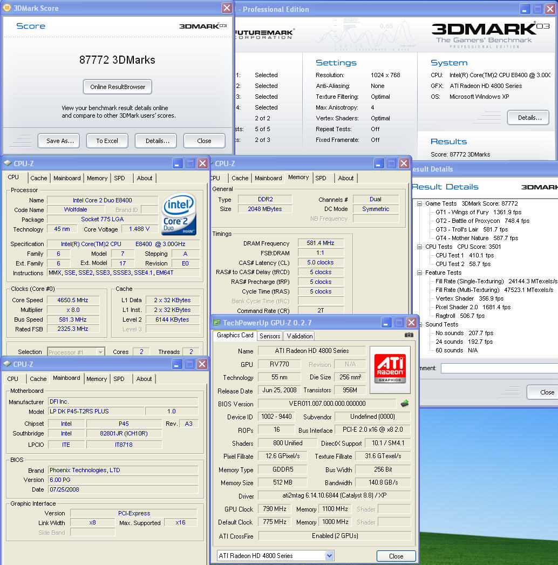Close the 3DMark Score window with X
Image resolution: width=558 pixels, height=565 pixels.
[x=227, y=8]
